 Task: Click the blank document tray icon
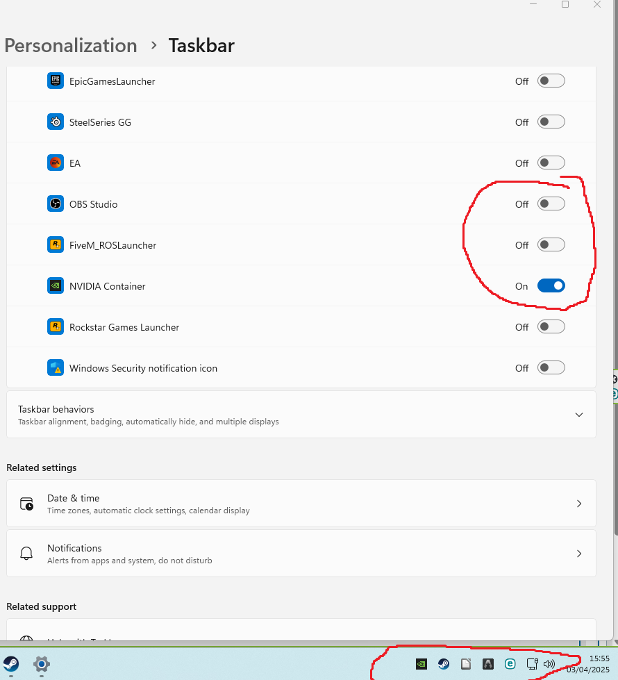pyautogui.click(x=466, y=664)
